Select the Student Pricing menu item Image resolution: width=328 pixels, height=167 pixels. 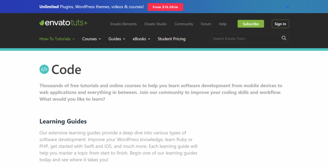pos(172,39)
